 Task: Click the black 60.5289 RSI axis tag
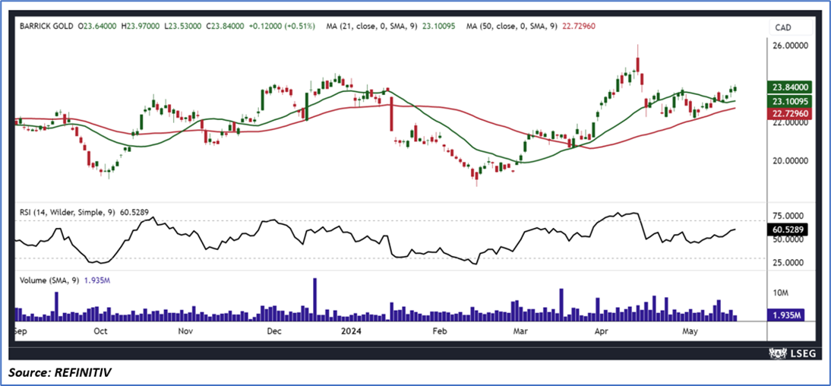(x=786, y=230)
